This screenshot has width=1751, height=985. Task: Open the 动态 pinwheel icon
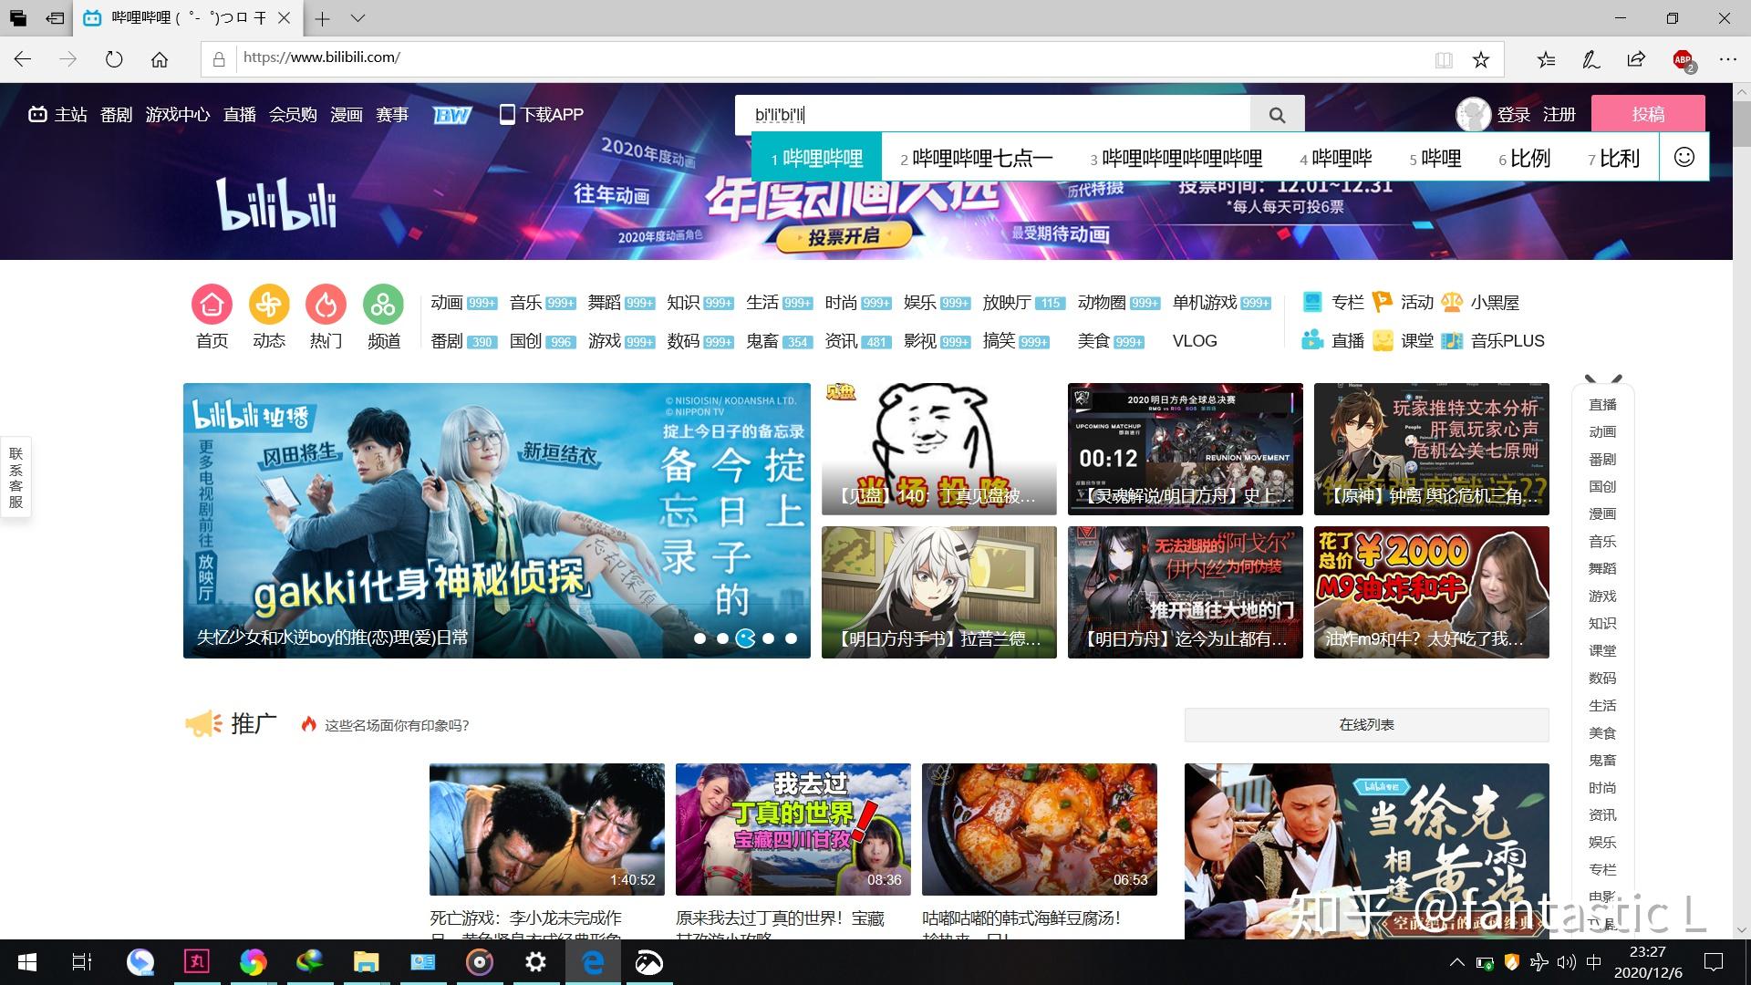tap(269, 304)
